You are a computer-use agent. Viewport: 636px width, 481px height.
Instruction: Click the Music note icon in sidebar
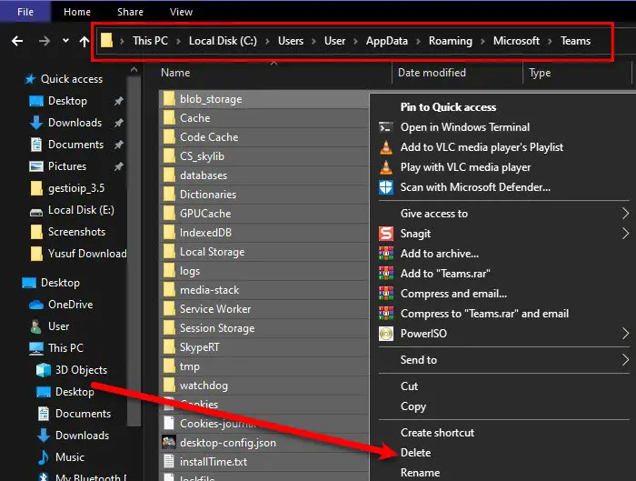click(44, 457)
